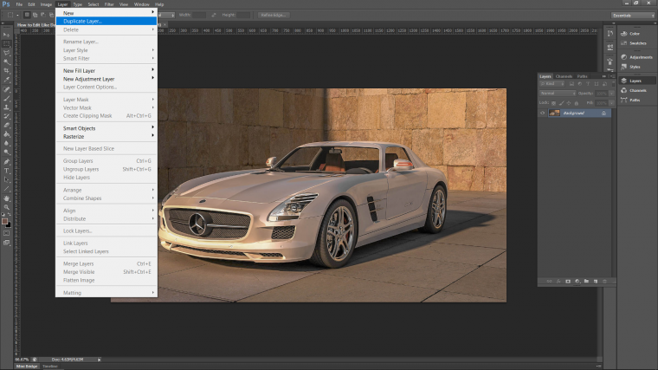Click the Background layer thumbnail
Viewport: 658px width, 370px height.
point(554,113)
